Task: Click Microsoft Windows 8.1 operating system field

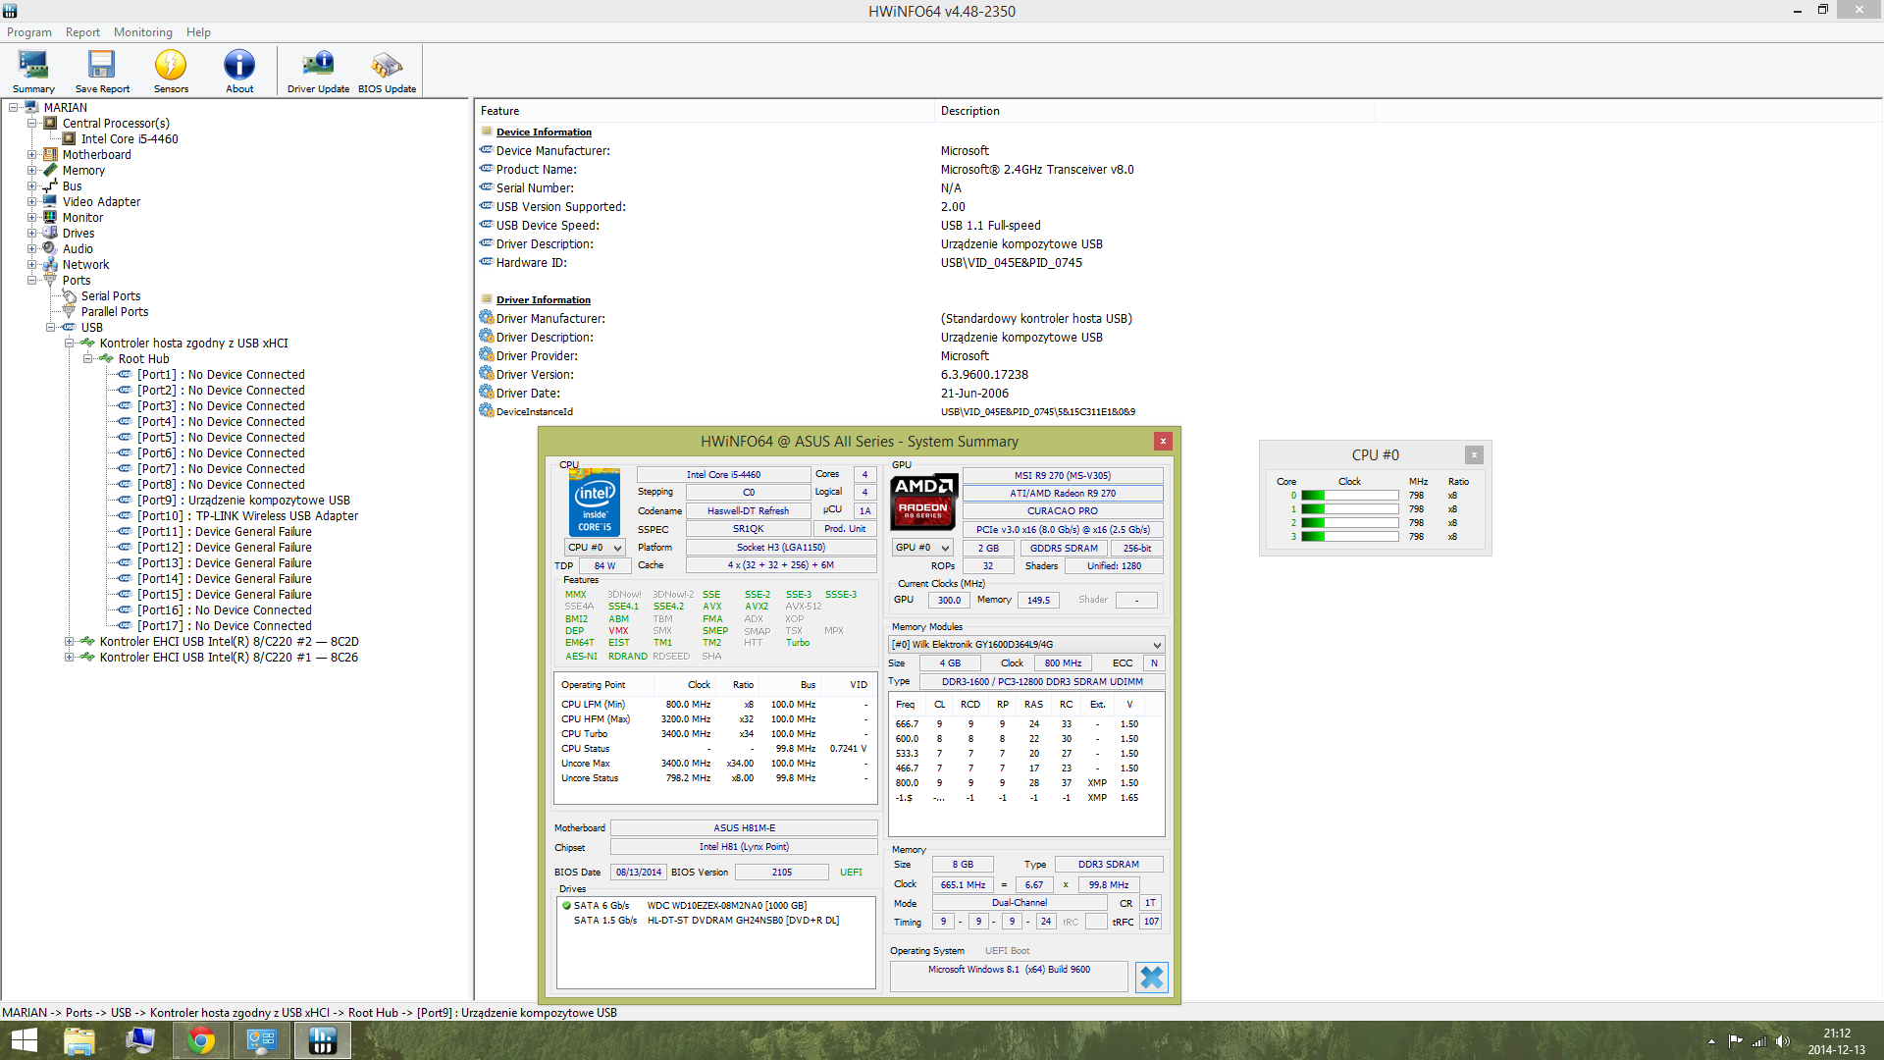Action: (x=1009, y=977)
